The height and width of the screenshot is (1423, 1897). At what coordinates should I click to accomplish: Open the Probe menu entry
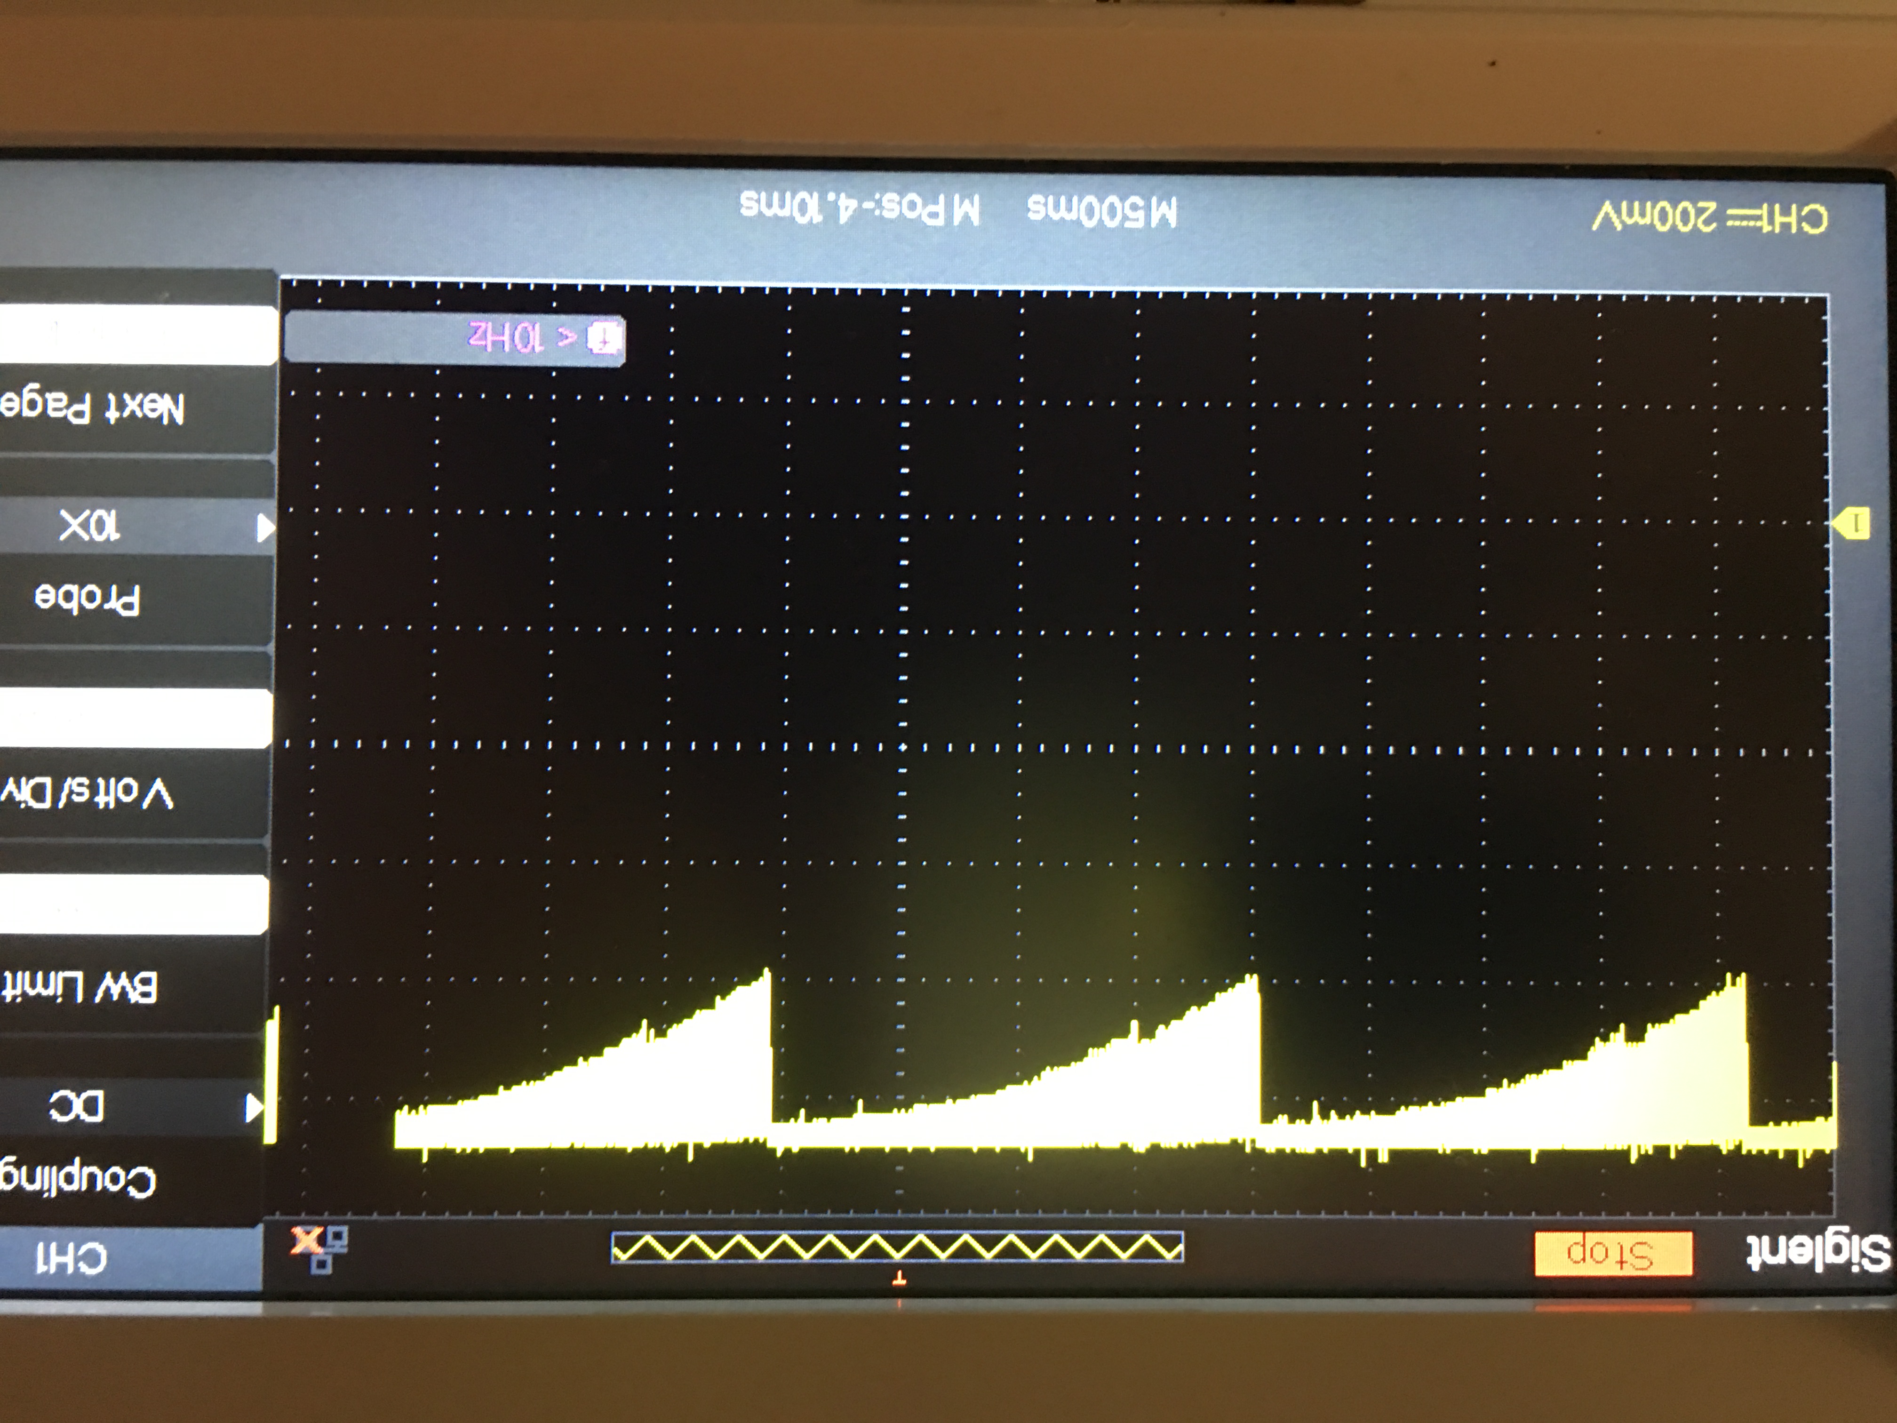88,598
